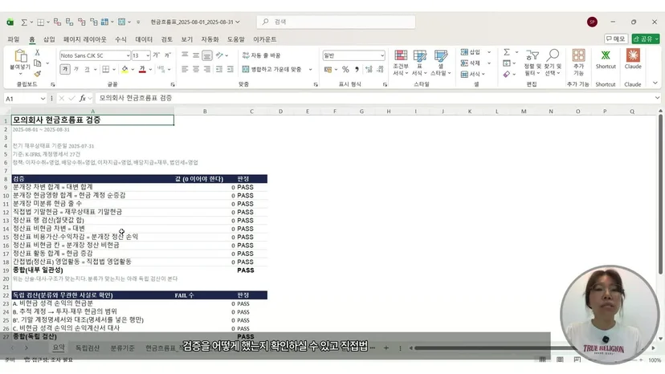This screenshot has width=665, height=374.
Task: Click the cell Delete (삭제) button
Action: click(471, 63)
